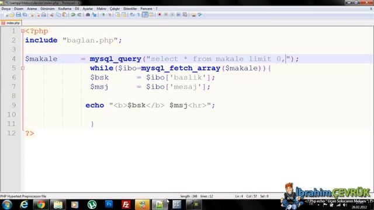
Task: Click line number 12 in the margin
Action: pyautogui.click(x=11, y=133)
